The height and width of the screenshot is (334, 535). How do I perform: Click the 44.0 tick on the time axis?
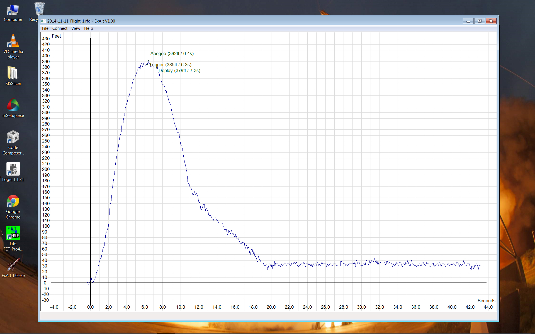pyautogui.click(x=488, y=307)
